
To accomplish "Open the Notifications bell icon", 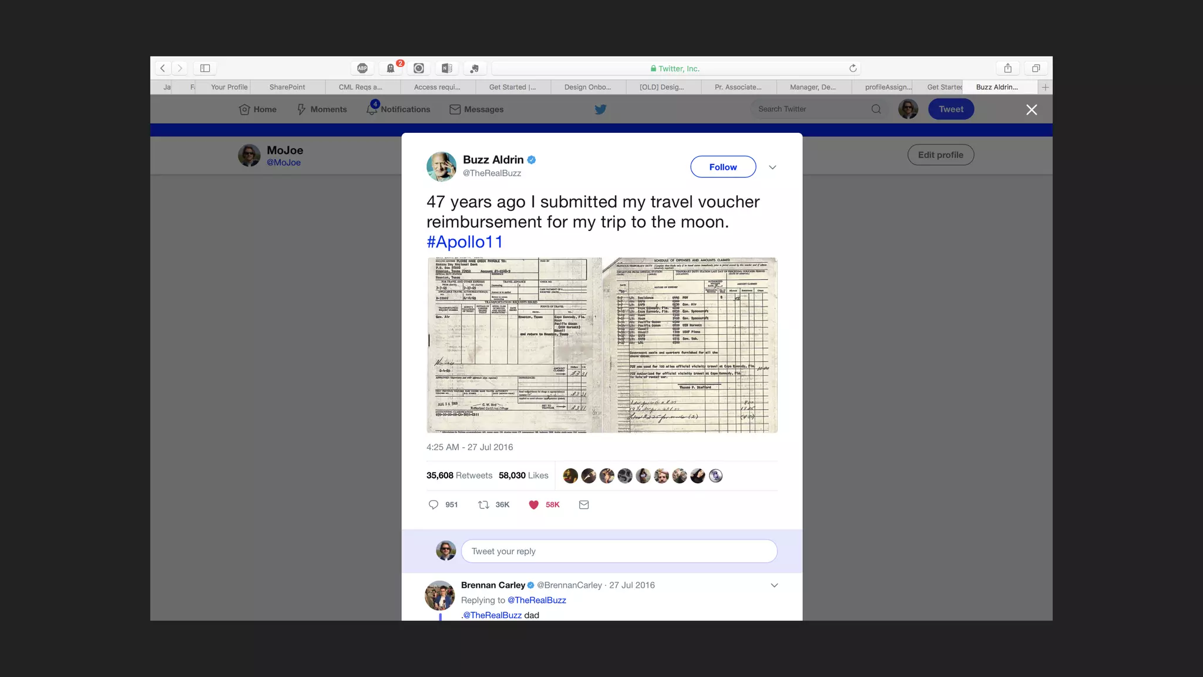I will point(372,109).
